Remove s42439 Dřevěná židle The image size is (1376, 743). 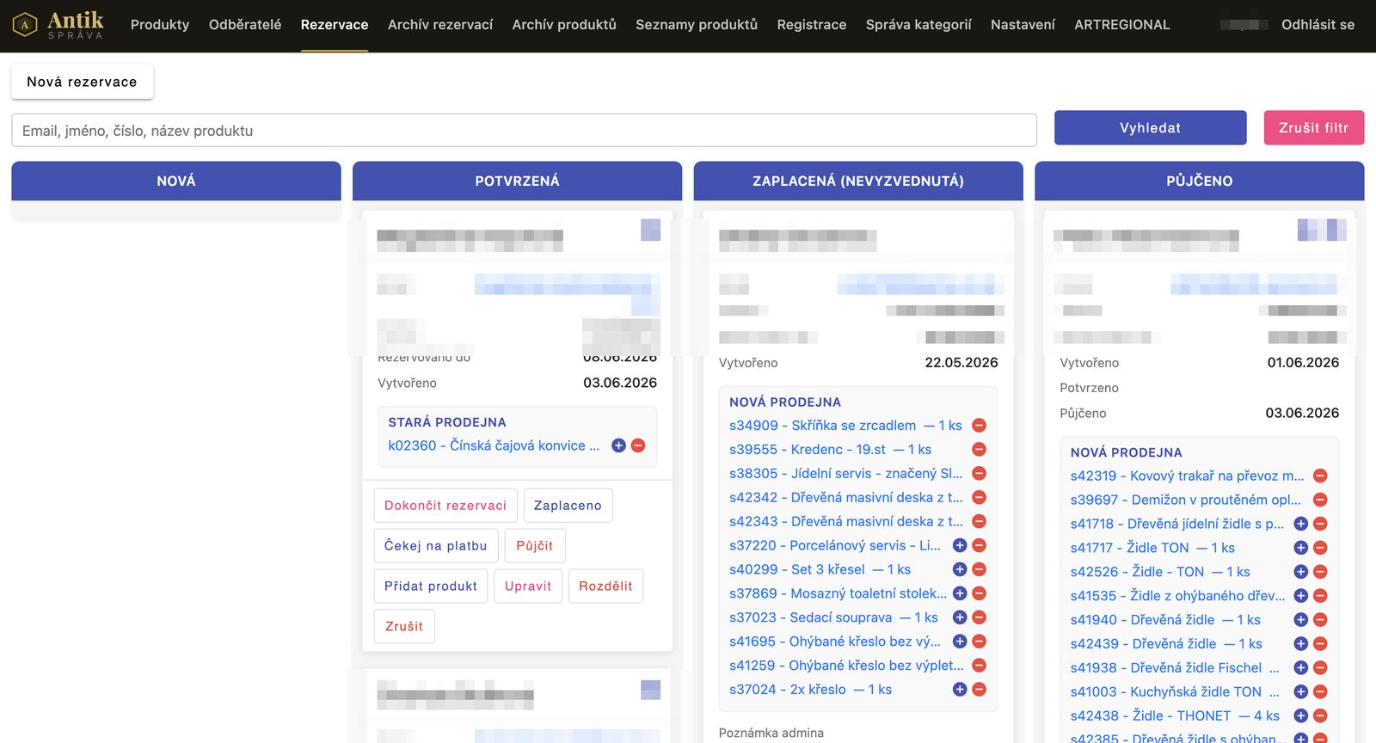tap(1320, 644)
